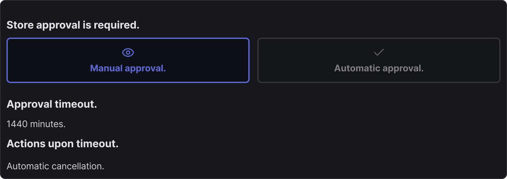Click the "1440 minutes." timeout value
This screenshot has width=507, height=179.
[36, 124]
